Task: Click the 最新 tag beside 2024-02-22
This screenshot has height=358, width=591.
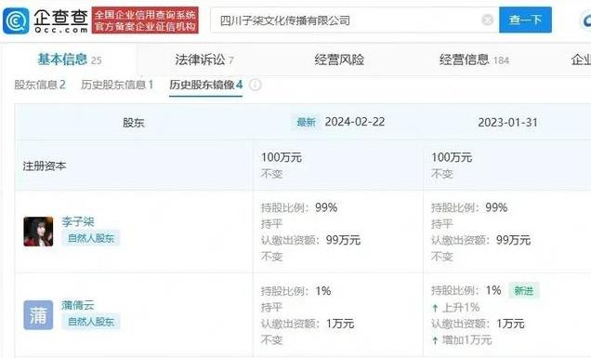Action: 306,122
